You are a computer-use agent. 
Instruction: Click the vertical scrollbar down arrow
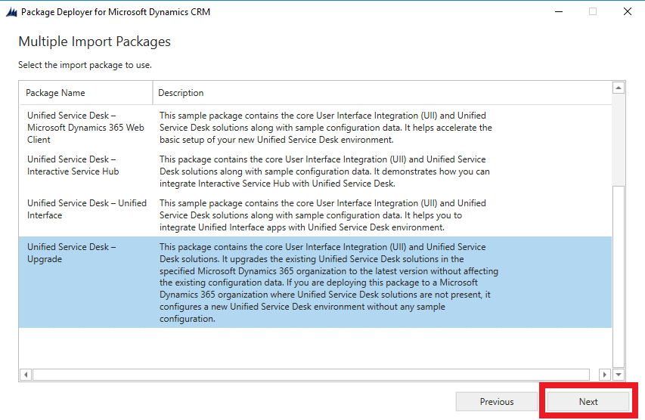tap(619, 375)
